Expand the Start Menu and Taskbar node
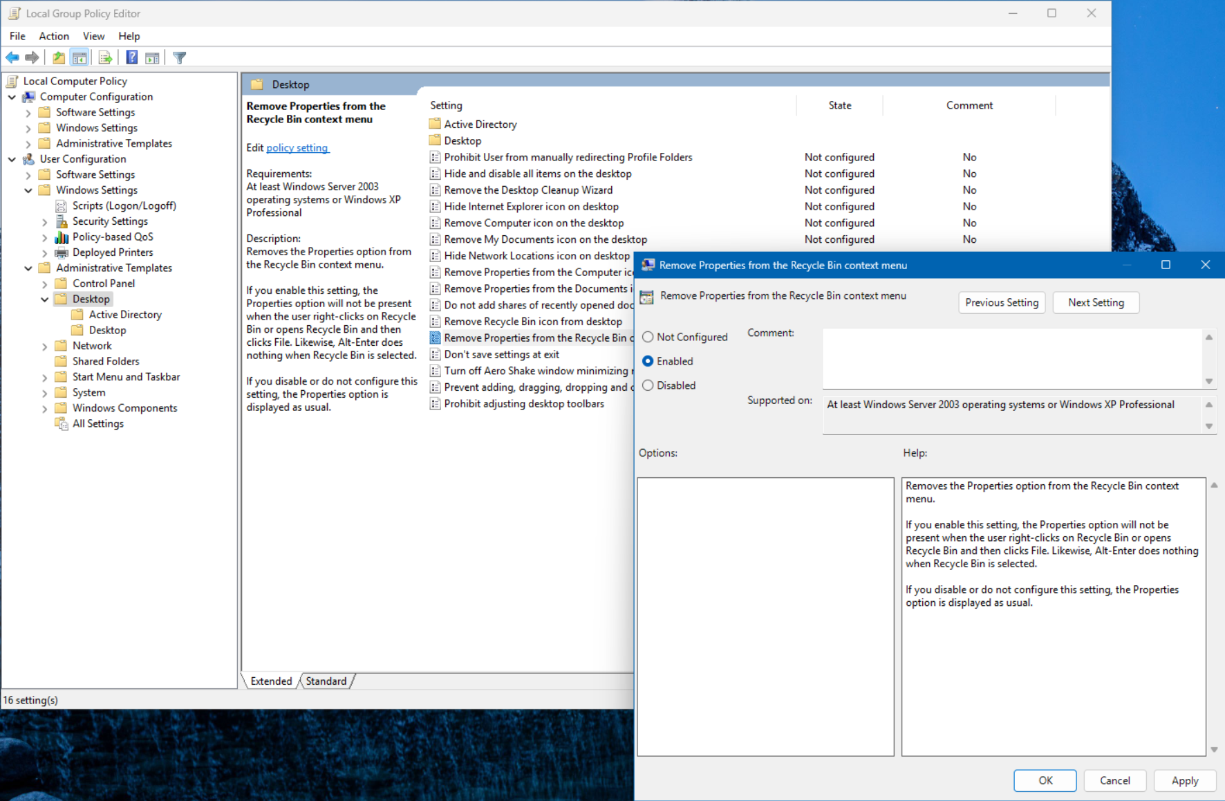1225x801 pixels. (45, 377)
